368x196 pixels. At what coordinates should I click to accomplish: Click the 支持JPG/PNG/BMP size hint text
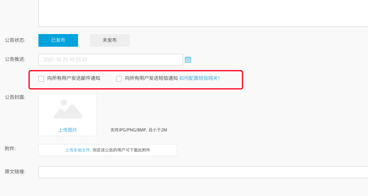click(139, 130)
